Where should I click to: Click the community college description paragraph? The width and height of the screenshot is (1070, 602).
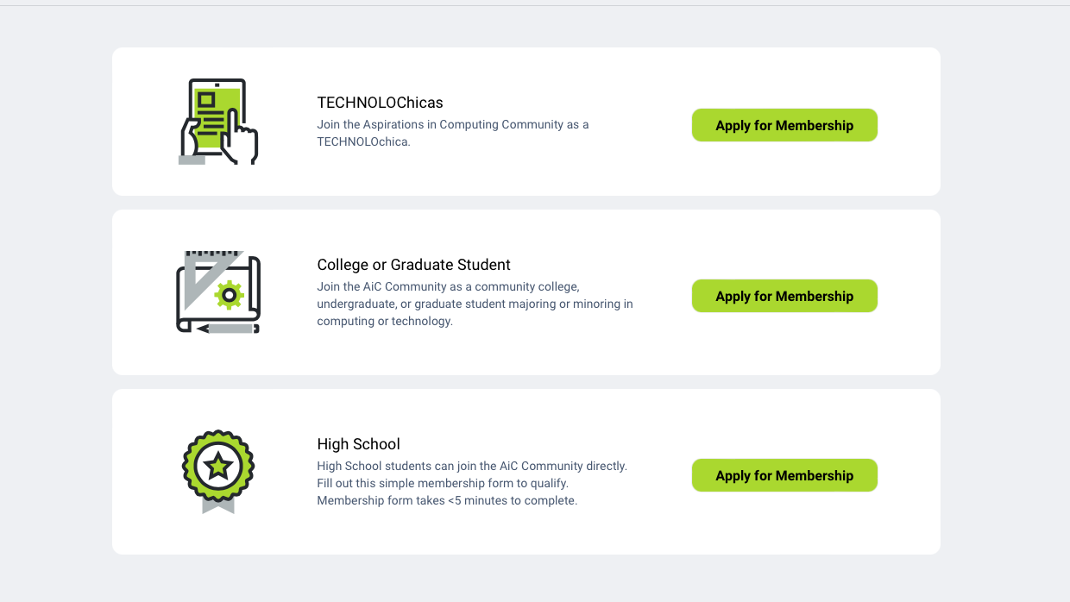(x=475, y=304)
